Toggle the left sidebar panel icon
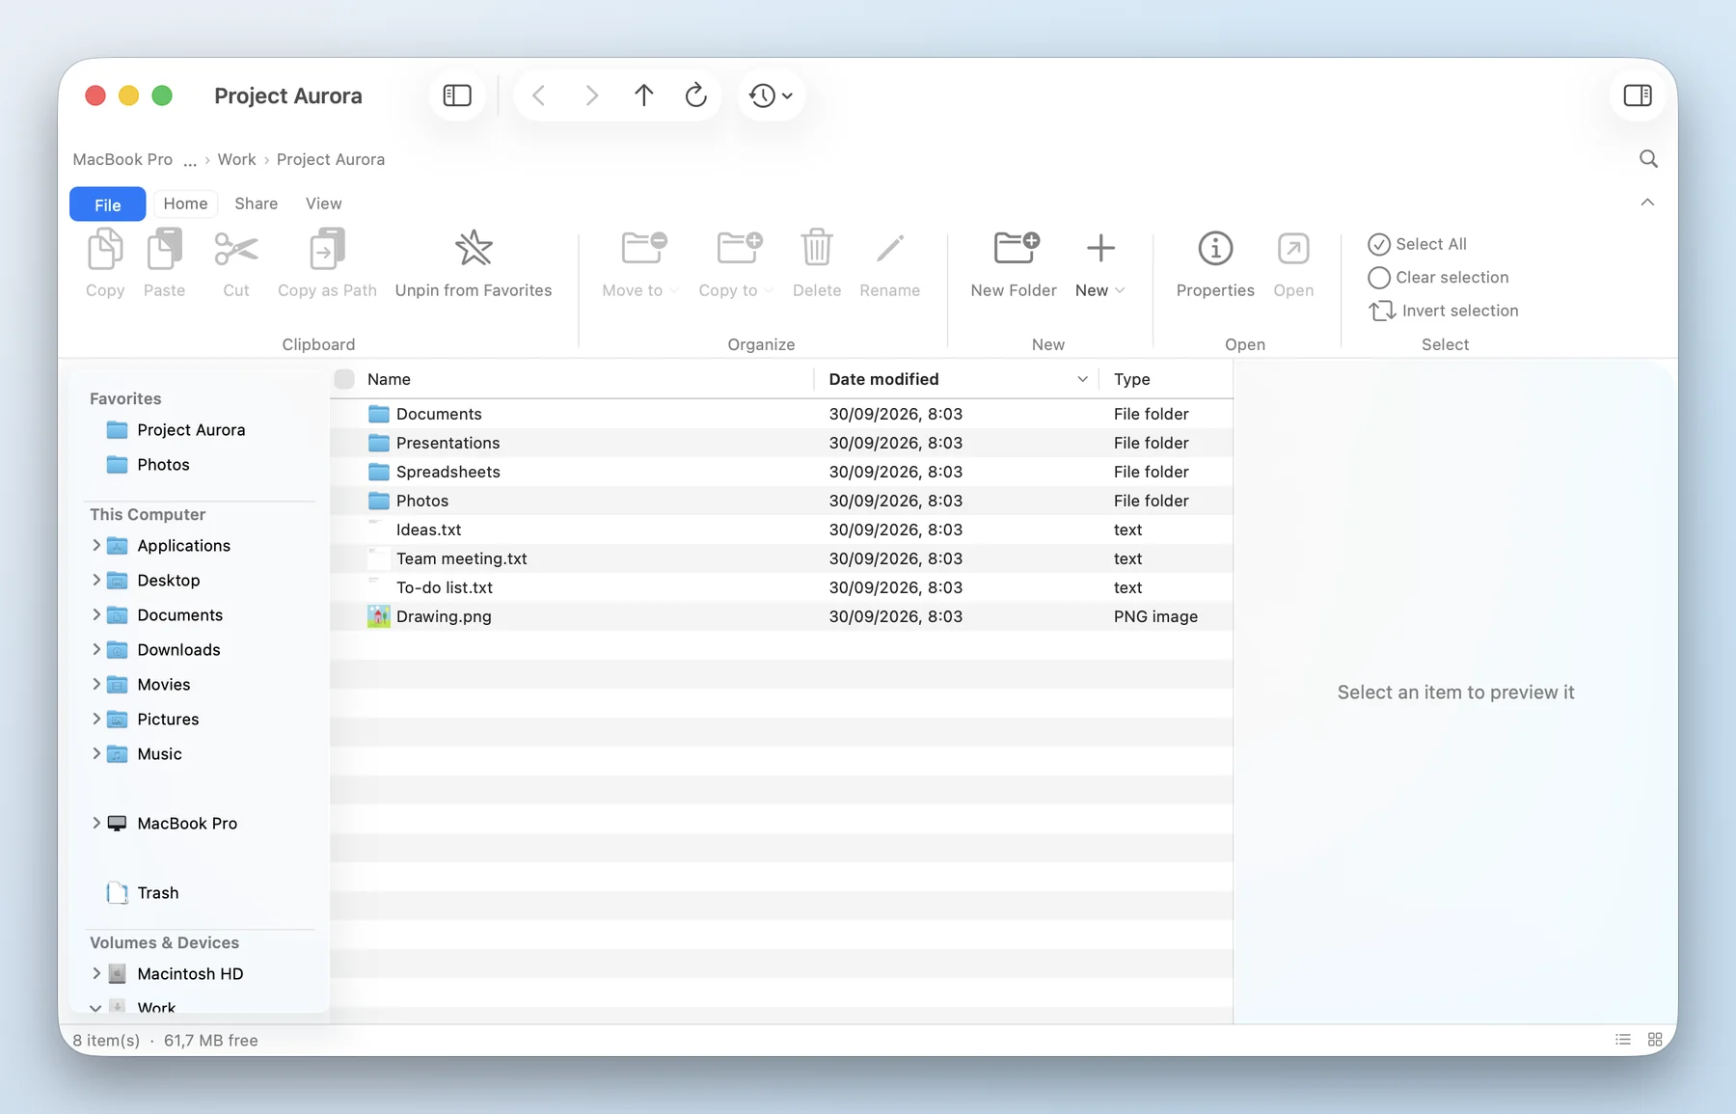Screen dimensions: 1736x1114 (x=457, y=95)
